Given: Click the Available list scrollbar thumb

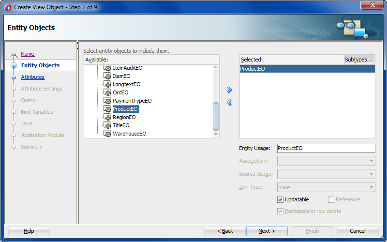Looking at the screenshot, I should (216, 116).
